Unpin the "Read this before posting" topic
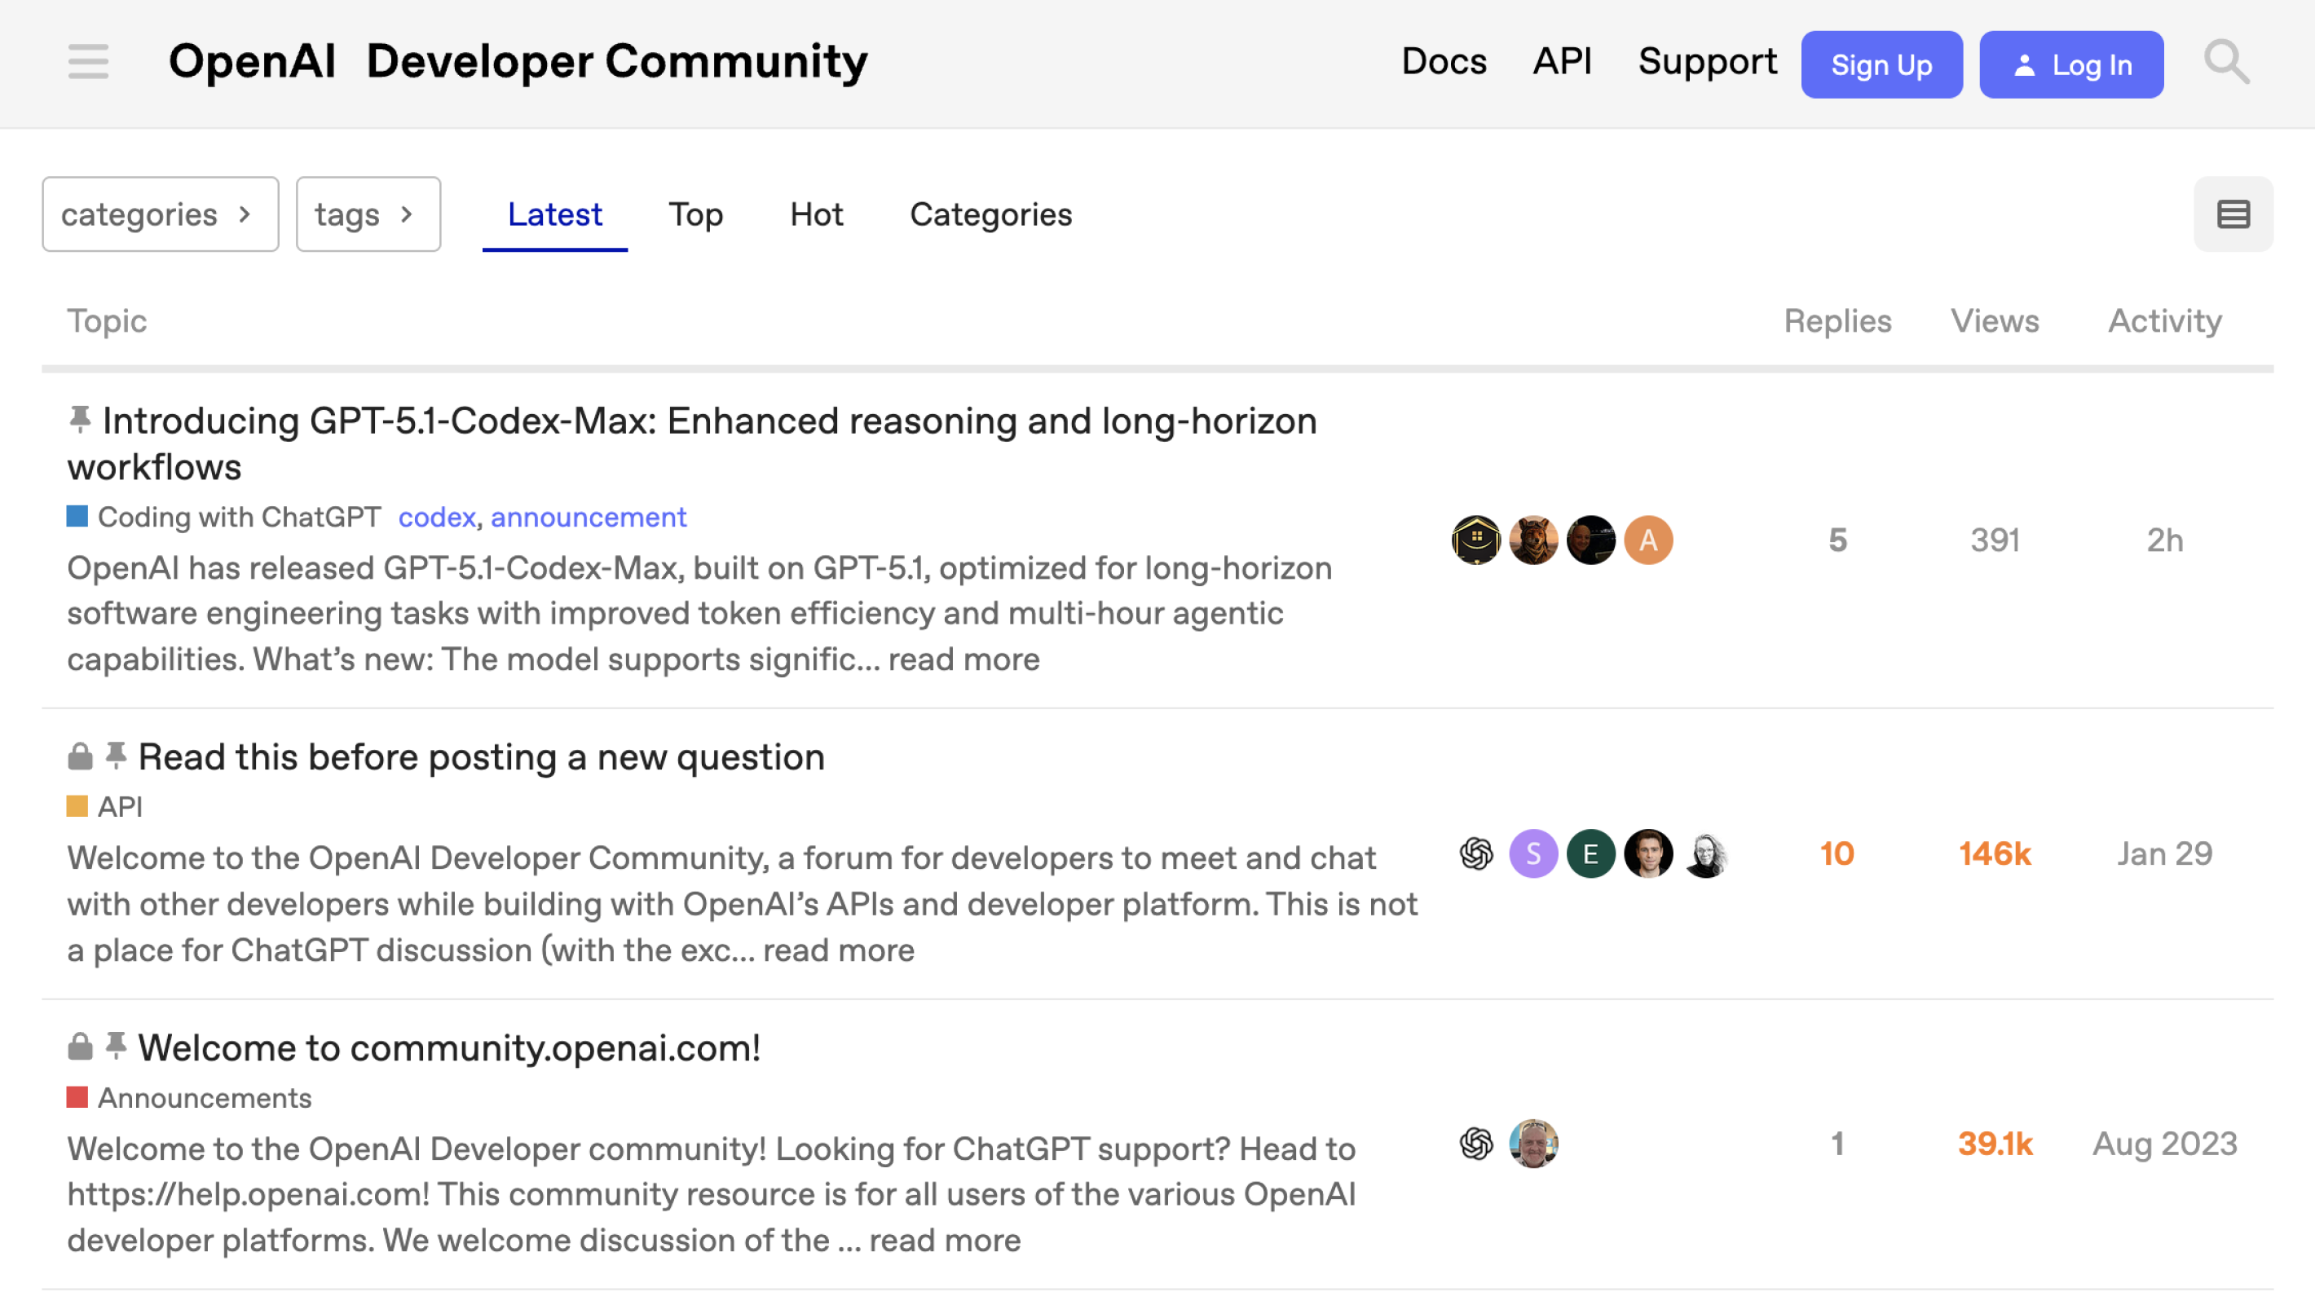 click(117, 756)
